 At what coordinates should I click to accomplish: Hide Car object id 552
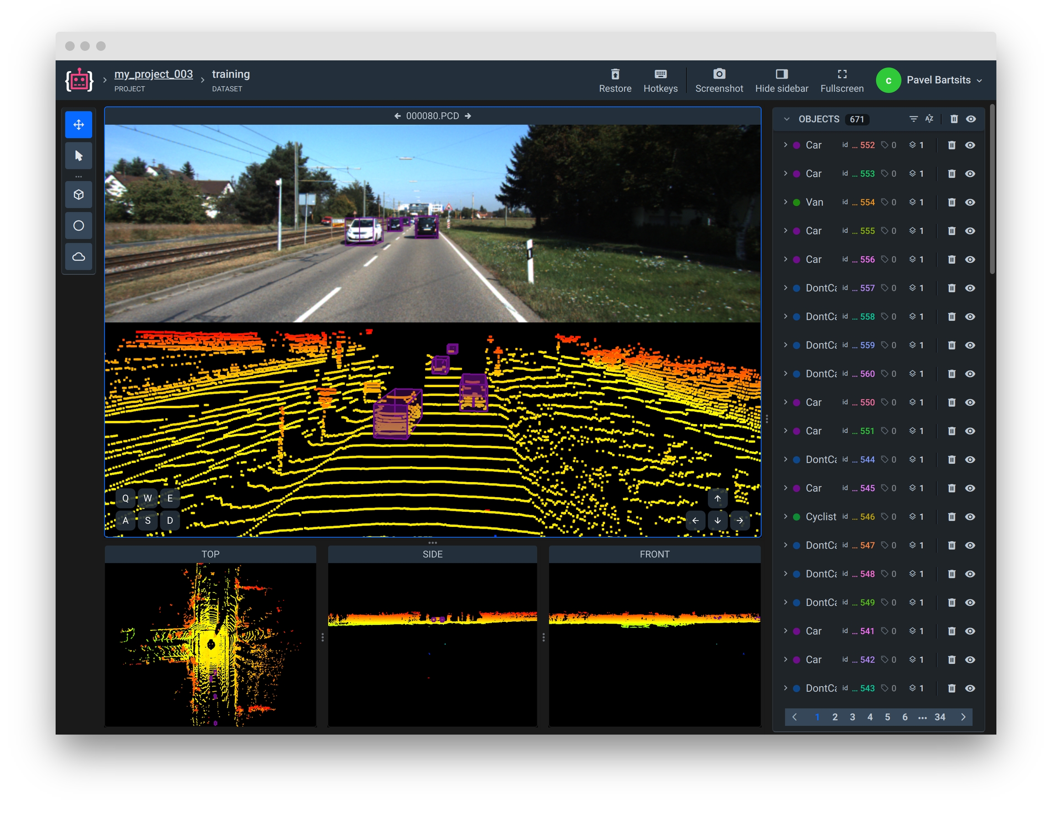pyautogui.click(x=970, y=145)
